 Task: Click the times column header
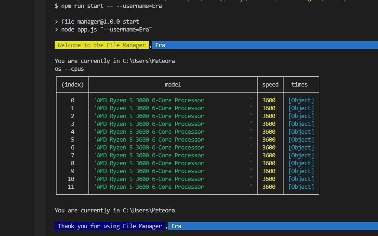point(299,85)
